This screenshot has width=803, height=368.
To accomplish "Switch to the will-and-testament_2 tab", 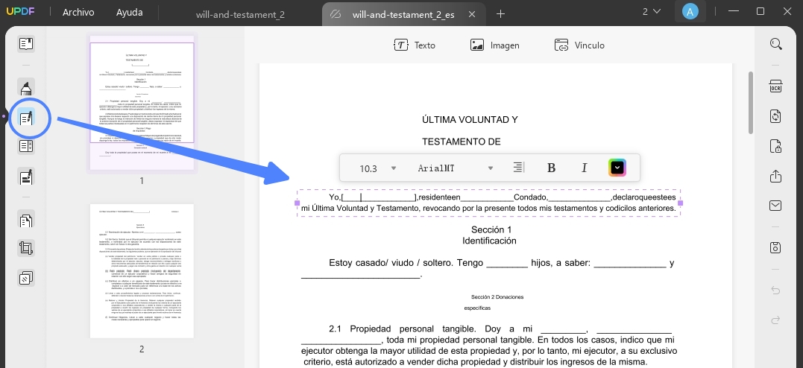I will (240, 14).
